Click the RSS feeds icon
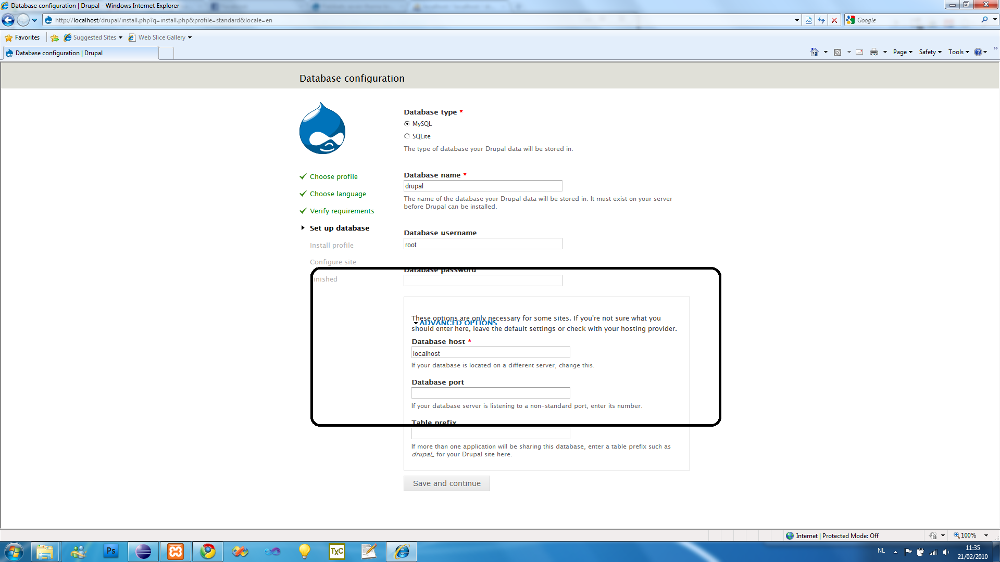Image resolution: width=1000 pixels, height=562 pixels. click(x=838, y=52)
